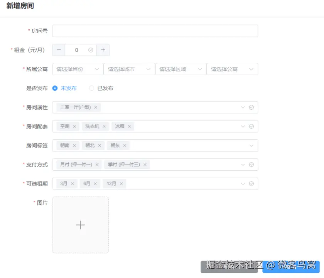Click the 房间号 input field
Viewport: 324px width, 278px height.
point(155,31)
